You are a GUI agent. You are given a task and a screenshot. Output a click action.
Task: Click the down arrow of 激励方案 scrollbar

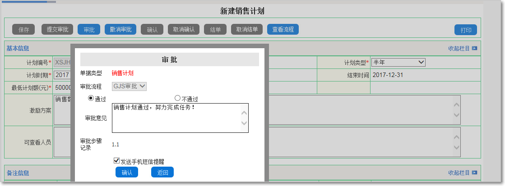click(x=456, y=115)
